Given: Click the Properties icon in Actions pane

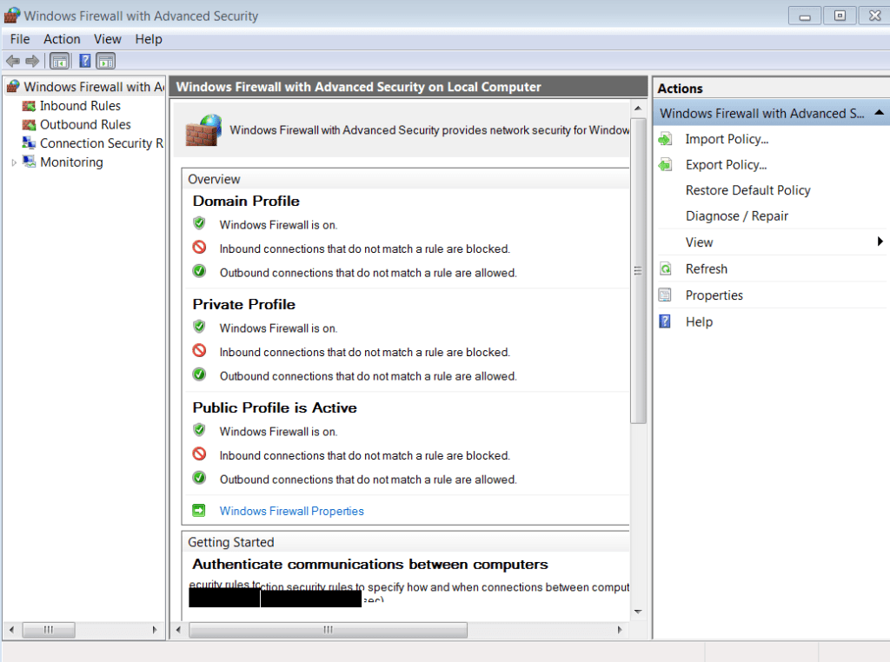Looking at the screenshot, I should [x=666, y=295].
